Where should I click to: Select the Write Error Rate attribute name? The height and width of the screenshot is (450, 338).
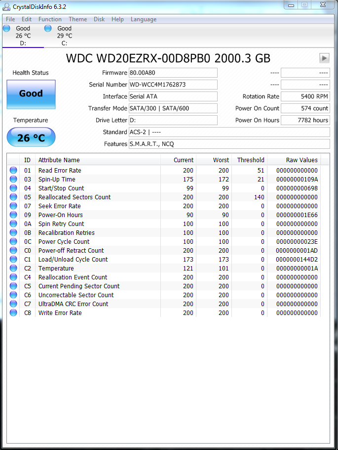[x=60, y=313]
